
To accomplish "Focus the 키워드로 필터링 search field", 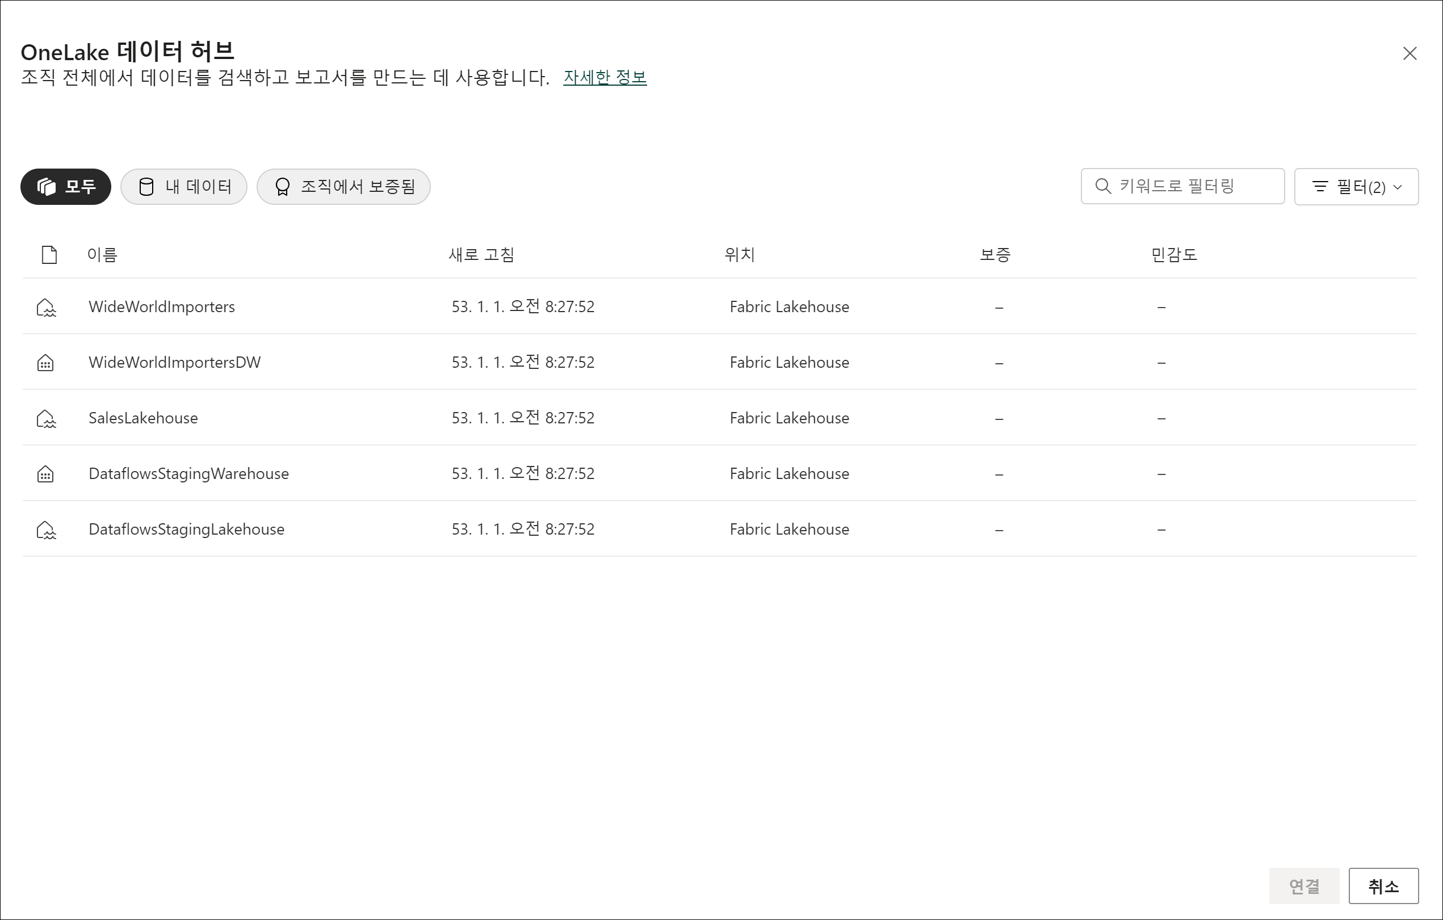I will pos(1193,186).
